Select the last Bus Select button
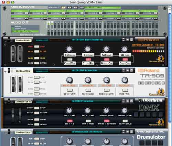 pos(82,8)
